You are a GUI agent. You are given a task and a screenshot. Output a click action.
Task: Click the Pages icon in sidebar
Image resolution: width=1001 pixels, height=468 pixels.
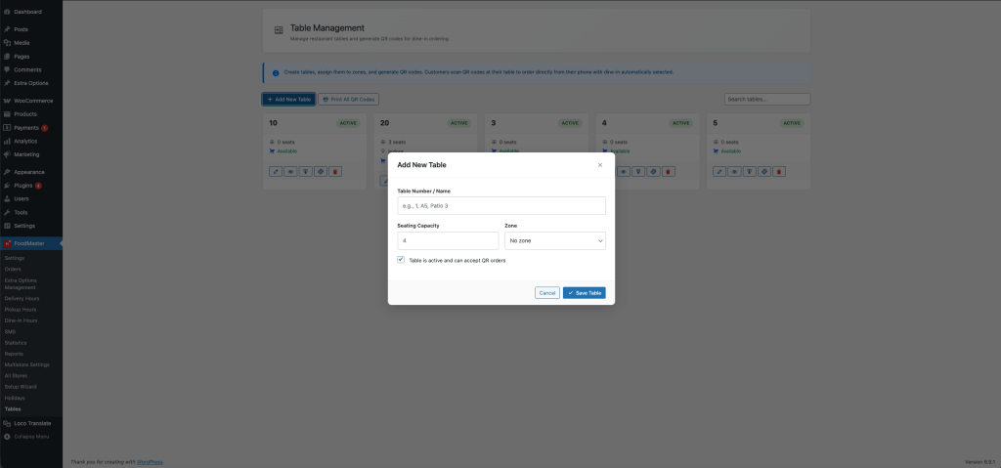tap(7, 57)
